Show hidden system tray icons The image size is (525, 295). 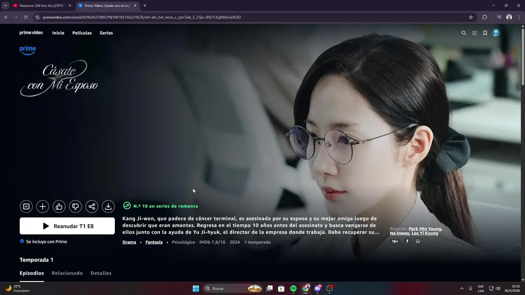coord(462,288)
